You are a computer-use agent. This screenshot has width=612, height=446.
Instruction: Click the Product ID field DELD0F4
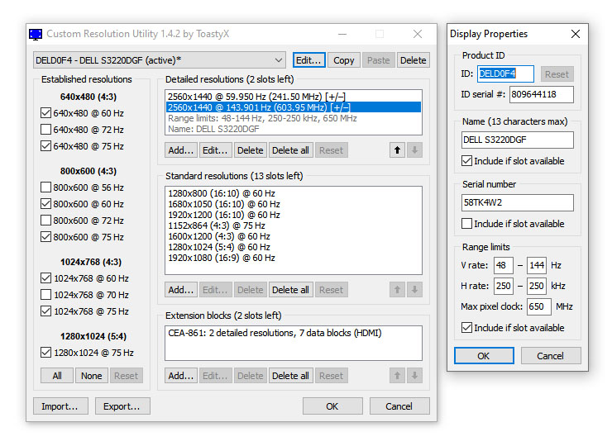pyautogui.click(x=505, y=74)
